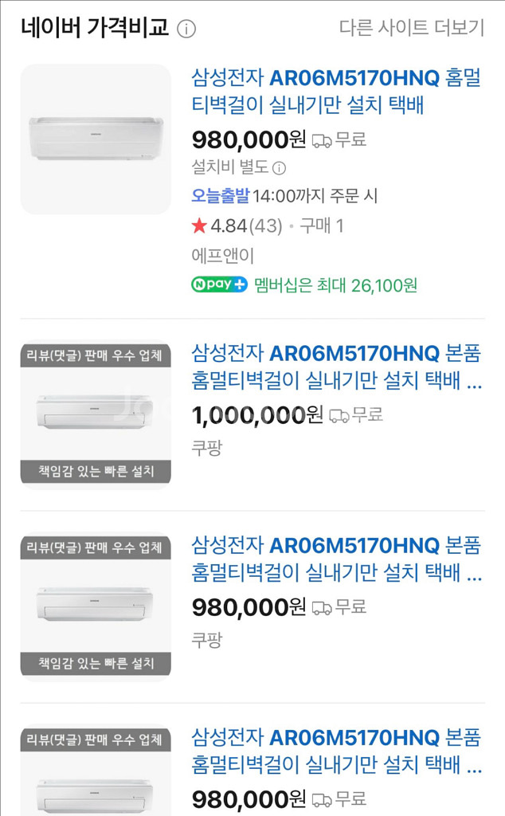
Task: Select the partially visible bottom product thumbnail
Action: click(x=96, y=771)
